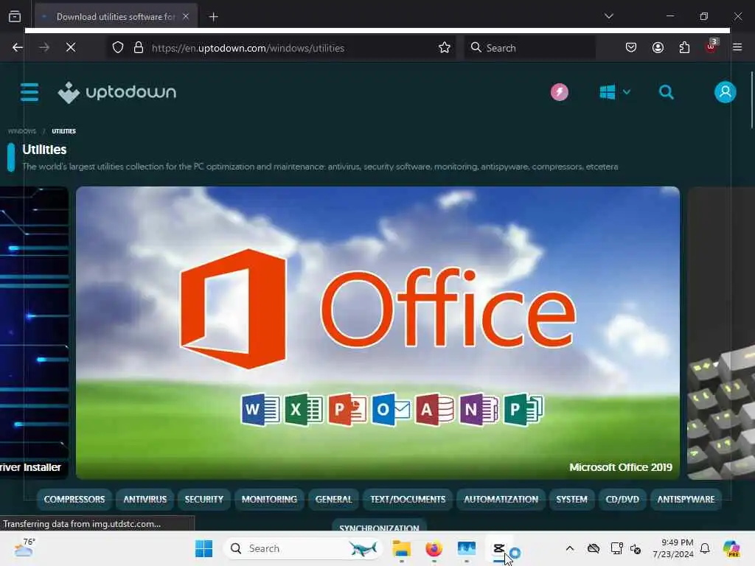Viewport: 755px width, 566px height.
Task: Stop loading the page
Action: tap(70, 47)
